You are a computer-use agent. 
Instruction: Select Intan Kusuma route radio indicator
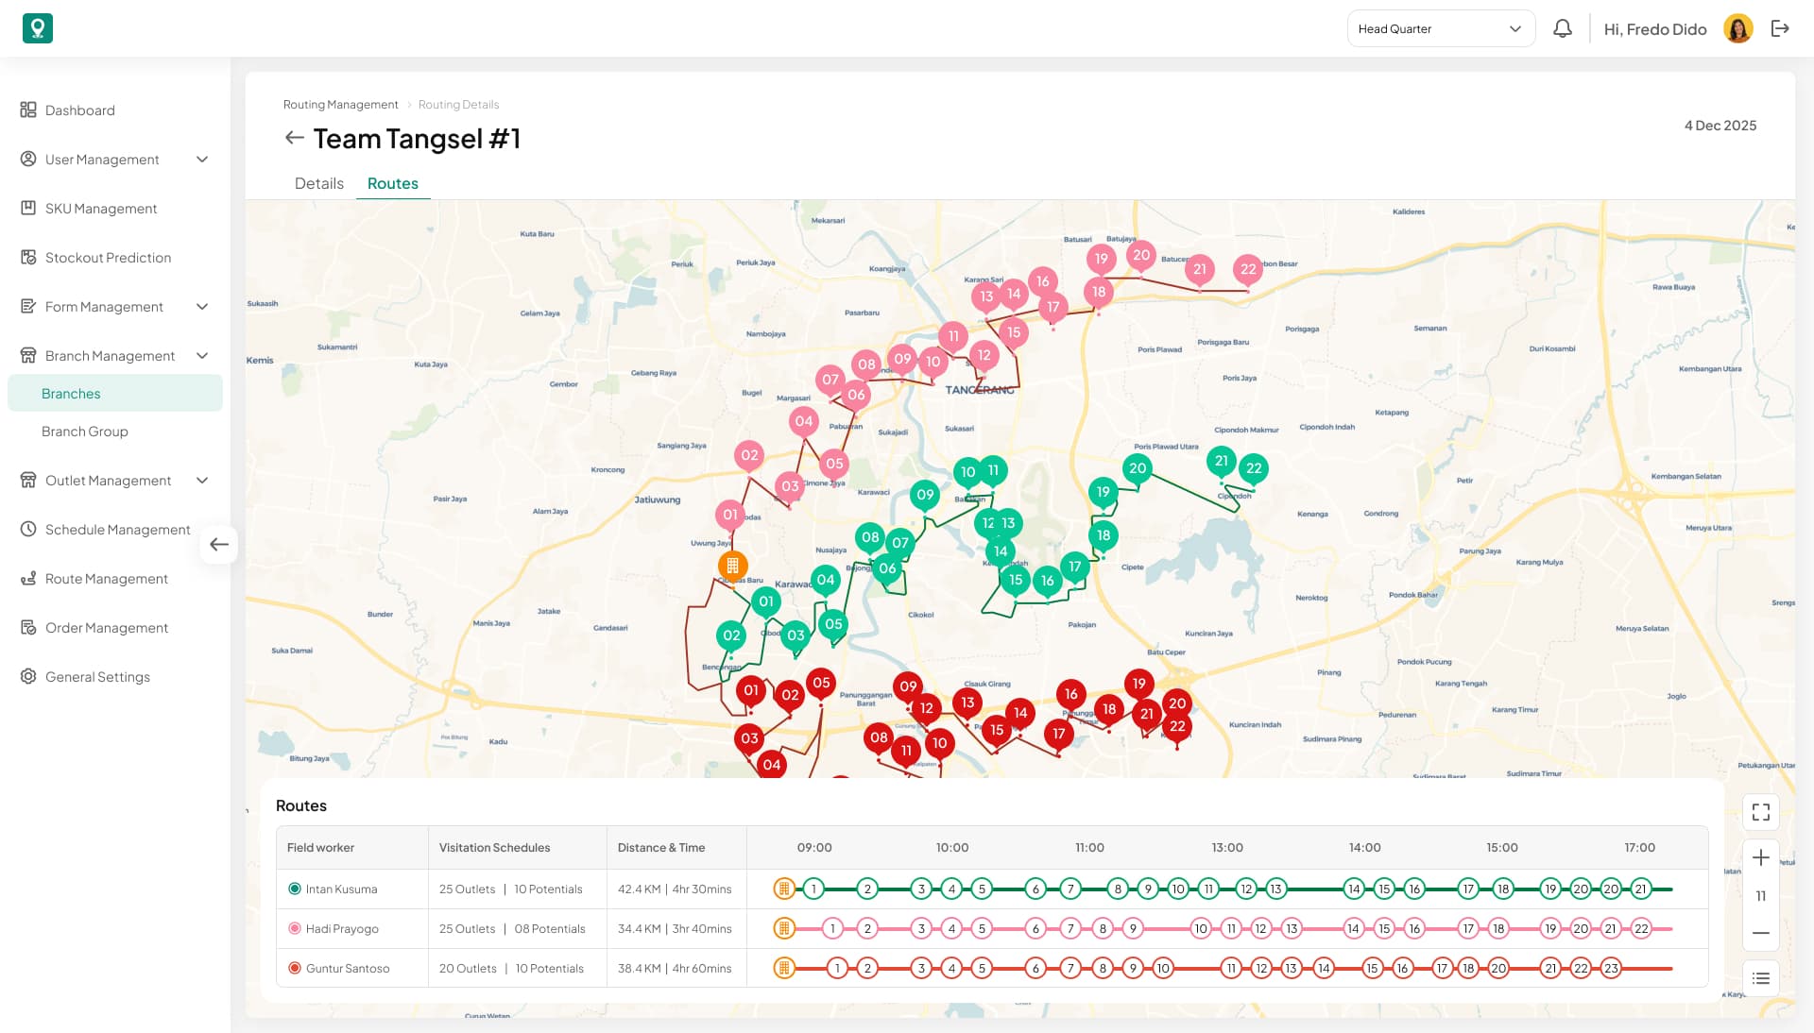point(295,889)
